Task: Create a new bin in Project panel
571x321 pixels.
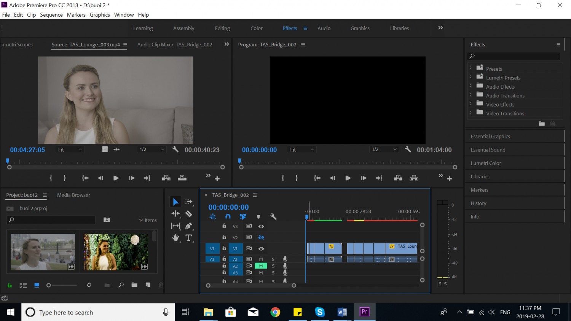Action: (134, 285)
